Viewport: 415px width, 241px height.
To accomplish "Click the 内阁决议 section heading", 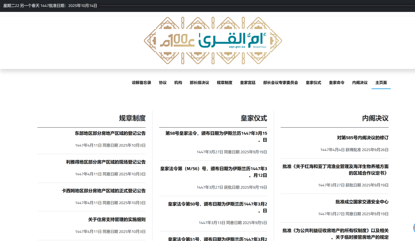I will (x=375, y=118).
